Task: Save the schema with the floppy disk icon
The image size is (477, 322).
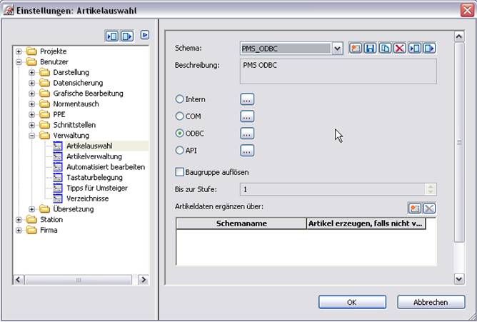Action: pyautogui.click(x=370, y=49)
